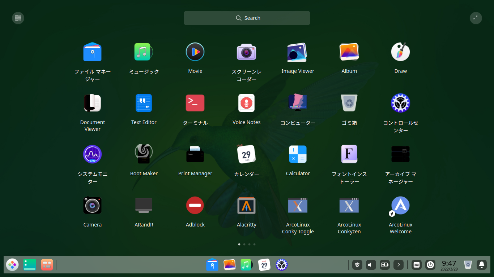Screen dimensions: 494x277
Task: Click the power button in the dock
Action: 430,265
